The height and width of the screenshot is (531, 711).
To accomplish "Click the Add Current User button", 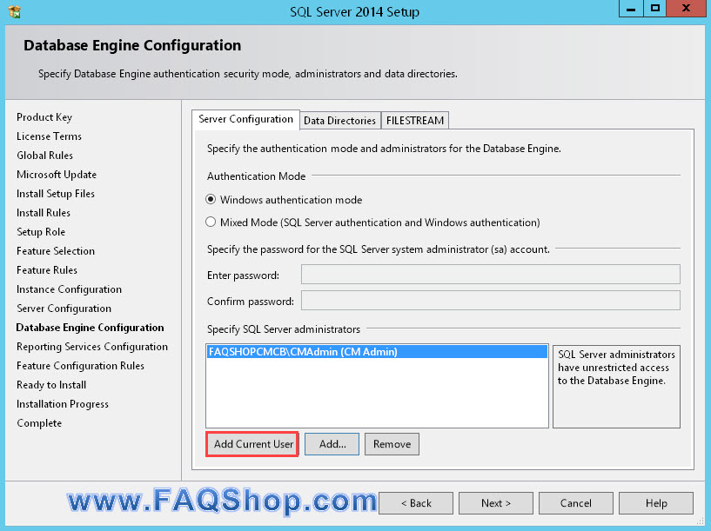I will (x=253, y=444).
